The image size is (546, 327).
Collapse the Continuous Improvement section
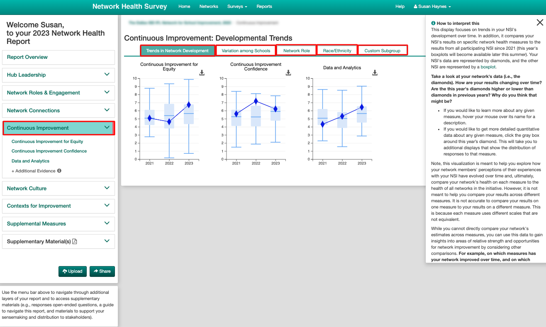point(58,128)
